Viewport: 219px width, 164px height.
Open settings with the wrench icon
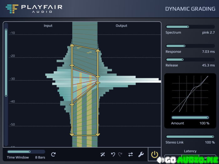(141, 154)
